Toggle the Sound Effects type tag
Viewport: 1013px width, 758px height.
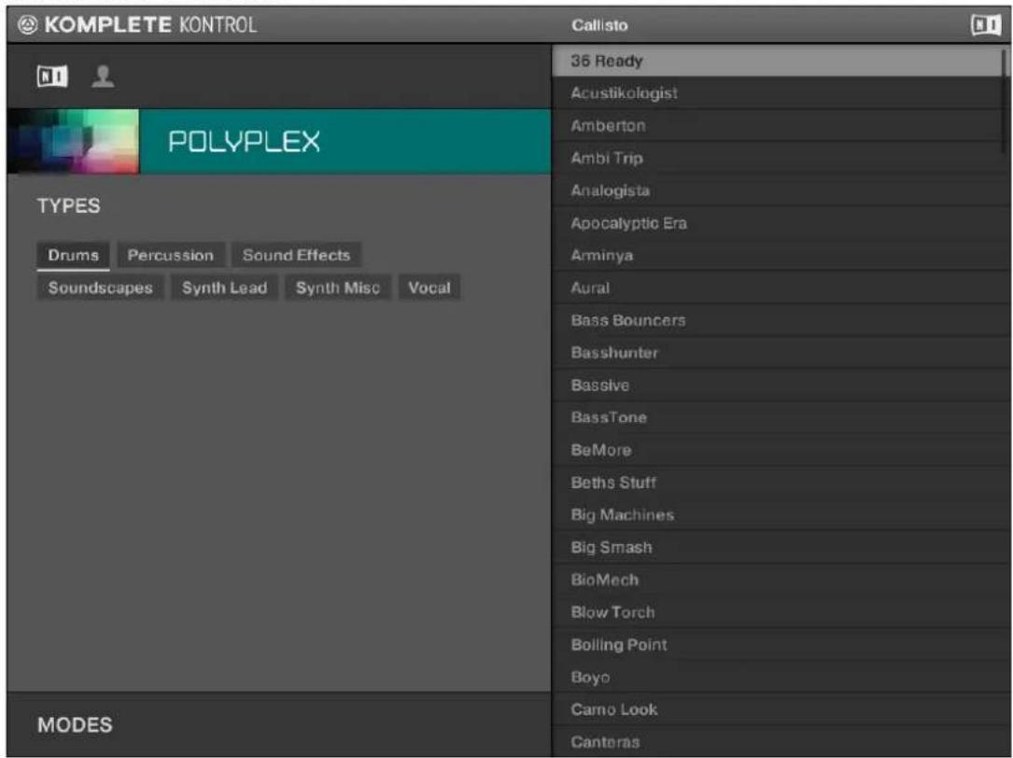click(297, 255)
